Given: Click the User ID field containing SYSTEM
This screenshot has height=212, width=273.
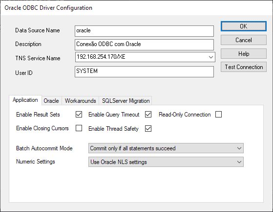Looking at the screenshot, I should (x=144, y=71).
